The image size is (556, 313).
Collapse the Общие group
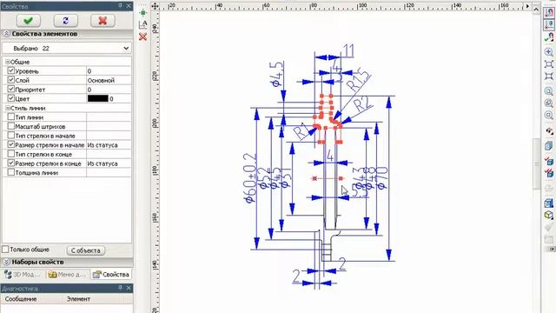pyautogui.click(x=8, y=62)
